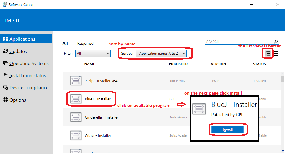The image size is (285, 154).
Task: Maximize the Software Center window
Action: (x=264, y=4)
